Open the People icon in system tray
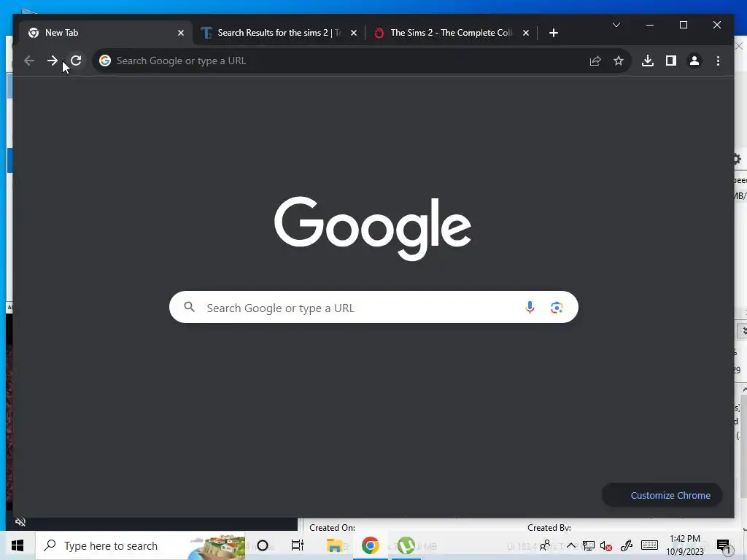The image size is (747, 560). pos(545,545)
